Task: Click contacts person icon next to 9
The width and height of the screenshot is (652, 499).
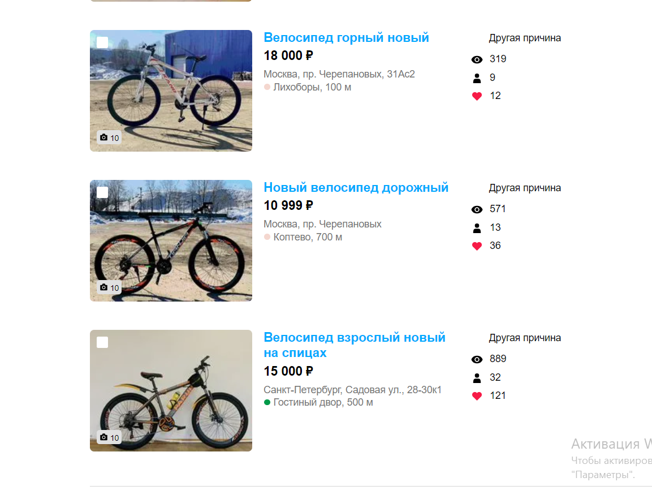Action: pos(477,78)
